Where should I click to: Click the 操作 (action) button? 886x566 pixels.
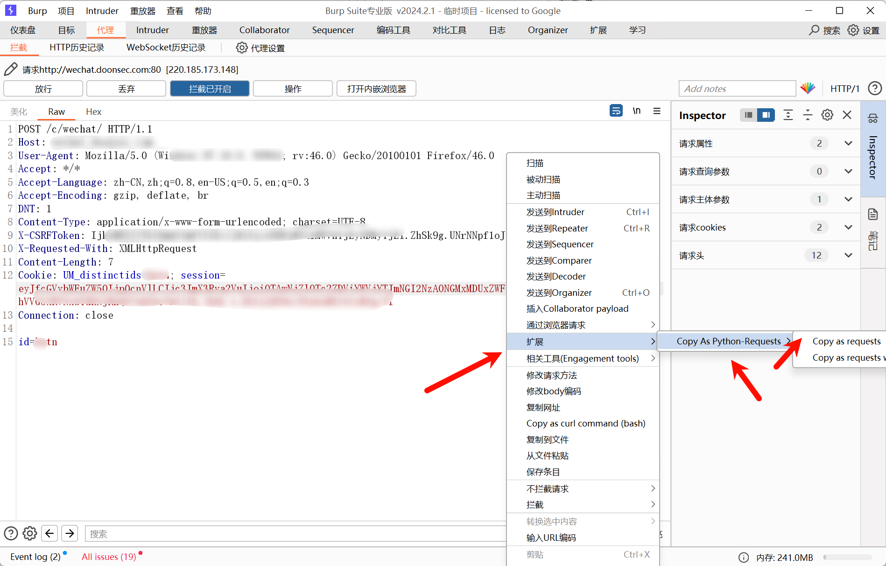(x=293, y=89)
